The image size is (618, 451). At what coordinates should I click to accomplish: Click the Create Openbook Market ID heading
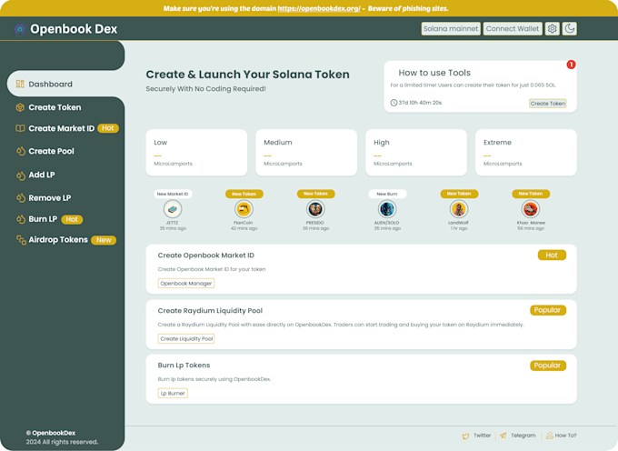coord(205,256)
